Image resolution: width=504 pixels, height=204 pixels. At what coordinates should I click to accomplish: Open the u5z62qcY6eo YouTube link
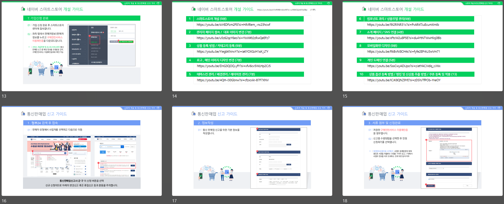point(233,38)
